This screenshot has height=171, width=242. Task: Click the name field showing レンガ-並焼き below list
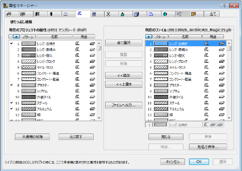click(185, 125)
